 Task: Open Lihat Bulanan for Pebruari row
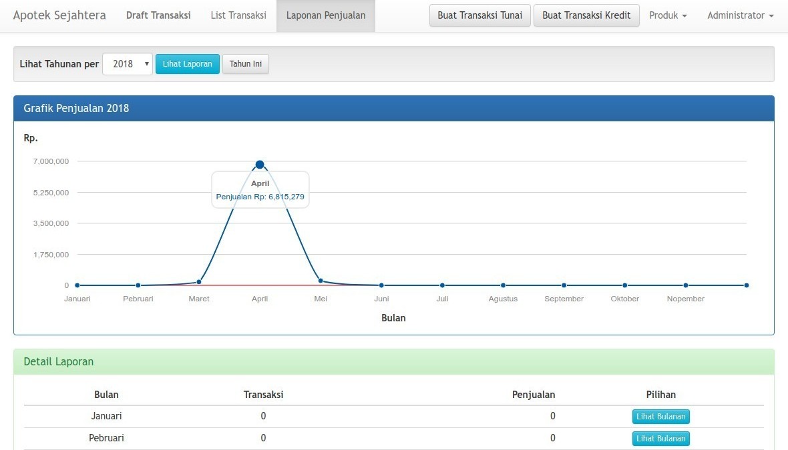click(x=660, y=439)
